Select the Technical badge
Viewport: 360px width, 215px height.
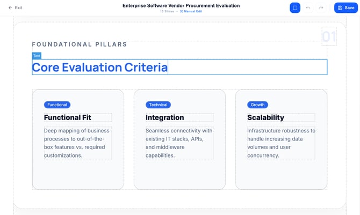tap(159, 105)
